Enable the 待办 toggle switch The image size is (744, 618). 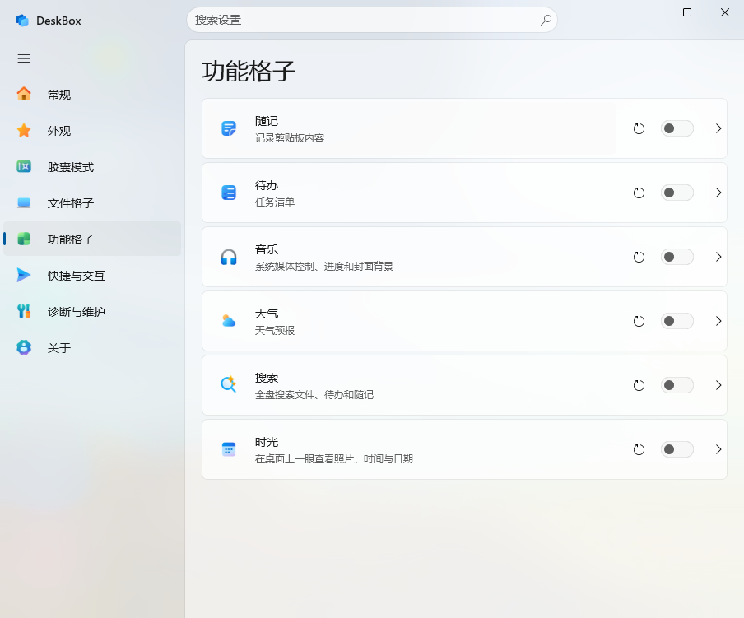[x=677, y=193]
